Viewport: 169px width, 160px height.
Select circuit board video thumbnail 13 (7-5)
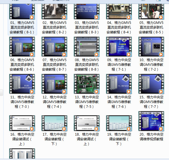[x=87, y=84]
